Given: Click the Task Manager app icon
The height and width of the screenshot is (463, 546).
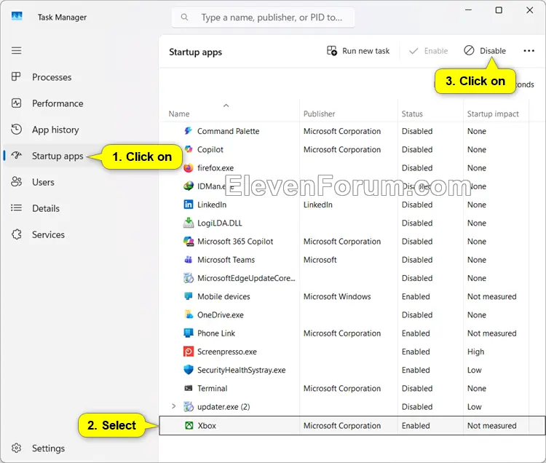Looking at the screenshot, I should click(x=17, y=16).
